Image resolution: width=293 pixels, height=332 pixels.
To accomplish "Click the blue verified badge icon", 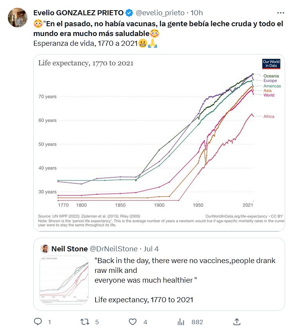I will coord(128,14).
